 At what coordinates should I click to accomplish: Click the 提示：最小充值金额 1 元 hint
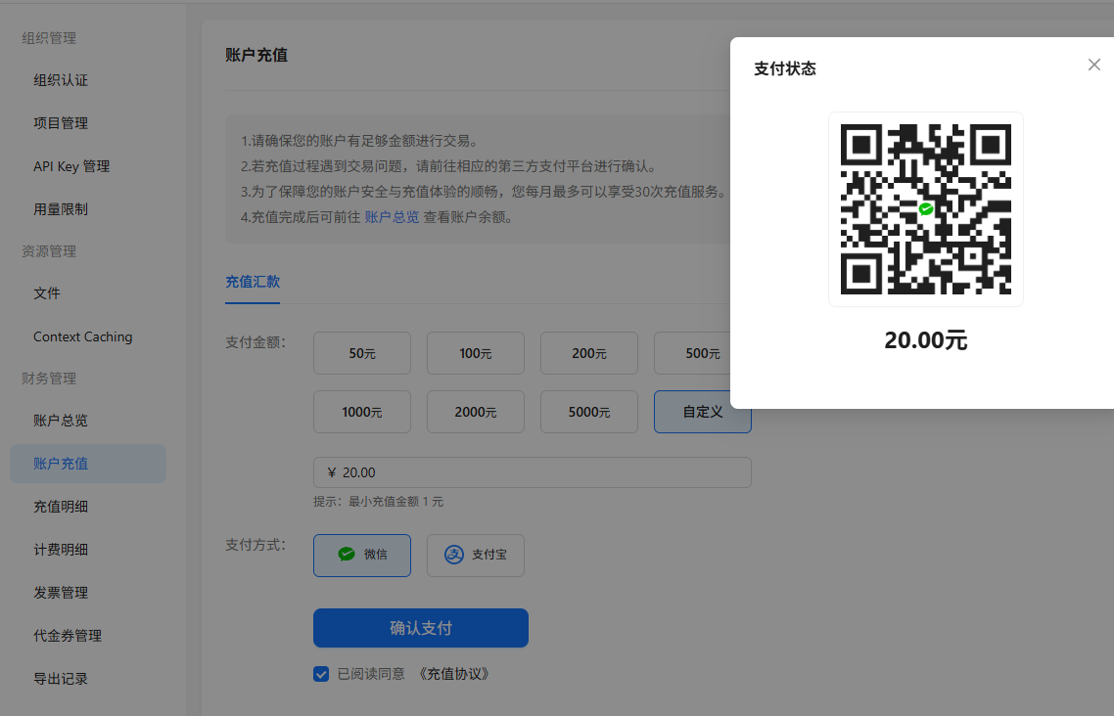click(379, 502)
